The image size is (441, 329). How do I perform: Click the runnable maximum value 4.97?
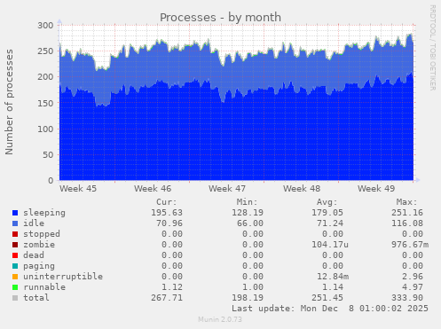point(413,287)
